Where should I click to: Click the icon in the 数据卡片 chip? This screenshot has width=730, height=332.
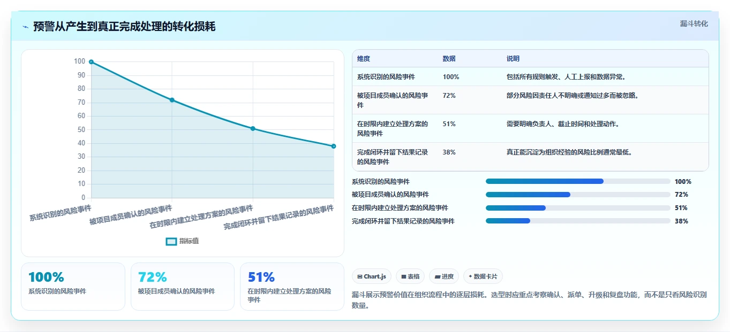coord(470,276)
